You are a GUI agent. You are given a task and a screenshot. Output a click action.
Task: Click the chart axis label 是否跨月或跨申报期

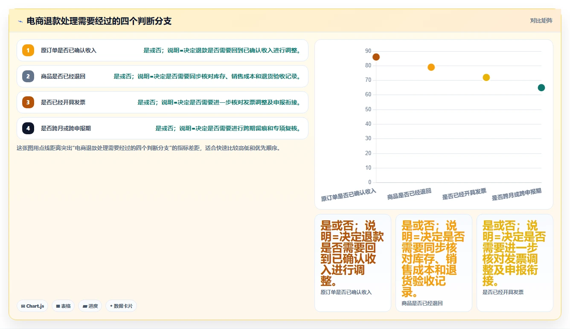[x=517, y=194]
